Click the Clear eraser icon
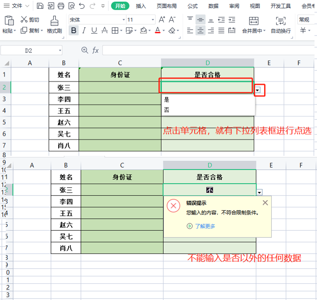 point(172,30)
